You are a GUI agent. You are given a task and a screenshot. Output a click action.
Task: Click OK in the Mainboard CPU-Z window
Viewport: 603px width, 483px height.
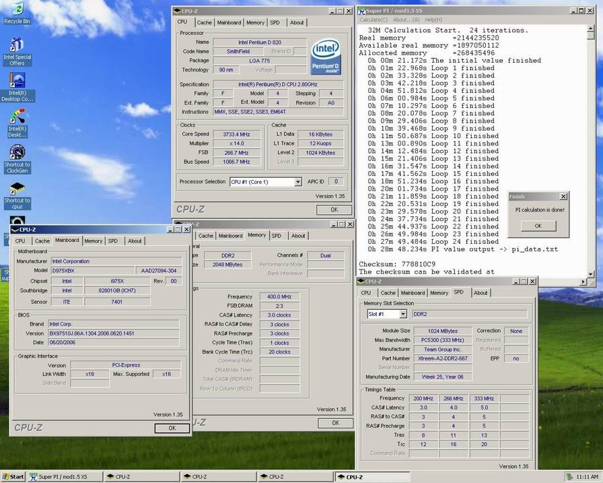[172, 428]
